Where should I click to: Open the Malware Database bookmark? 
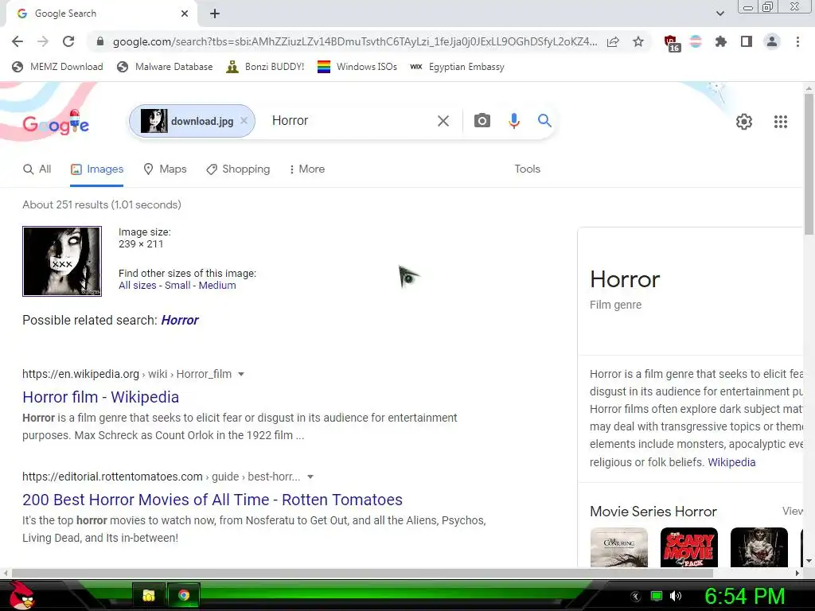pyautogui.click(x=165, y=67)
